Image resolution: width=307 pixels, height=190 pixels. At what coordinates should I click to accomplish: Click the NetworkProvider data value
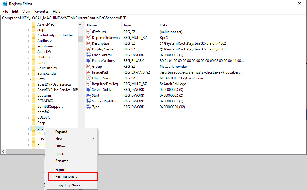pyautogui.click(x=173, y=67)
